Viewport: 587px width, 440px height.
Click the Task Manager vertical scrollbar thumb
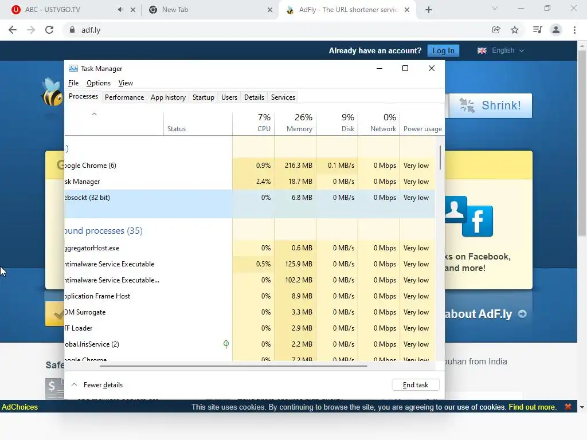[440, 157]
